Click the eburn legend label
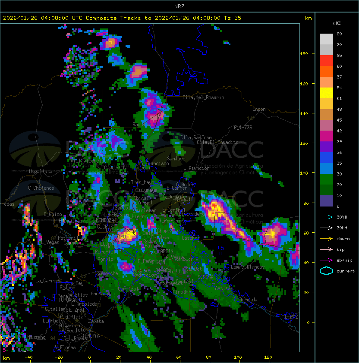 click(343, 239)
